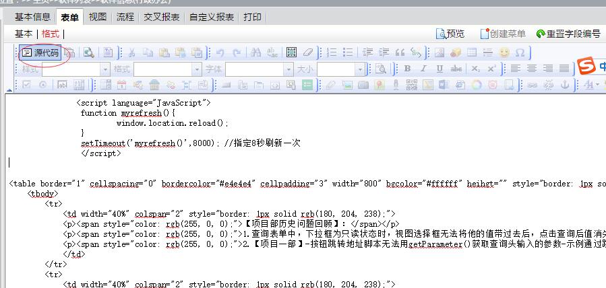Click the decrease indent icon
606x288 pixels.
pos(367,52)
